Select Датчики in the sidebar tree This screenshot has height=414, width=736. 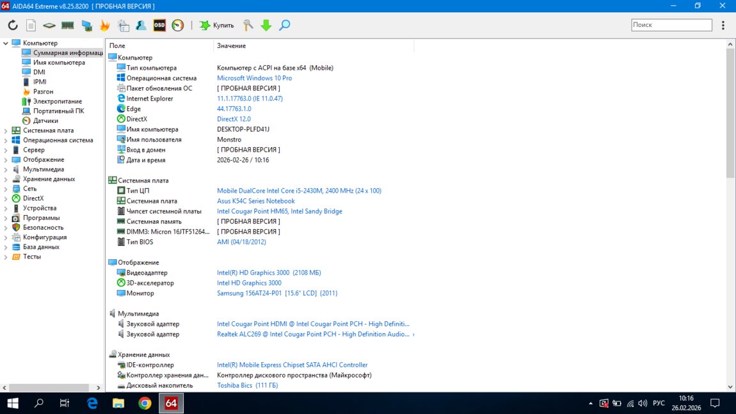[x=45, y=121]
